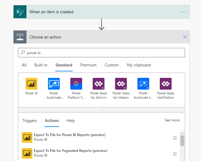The image size is (201, 161).
Task: Click the See more link
Action: tap(172, 120)
